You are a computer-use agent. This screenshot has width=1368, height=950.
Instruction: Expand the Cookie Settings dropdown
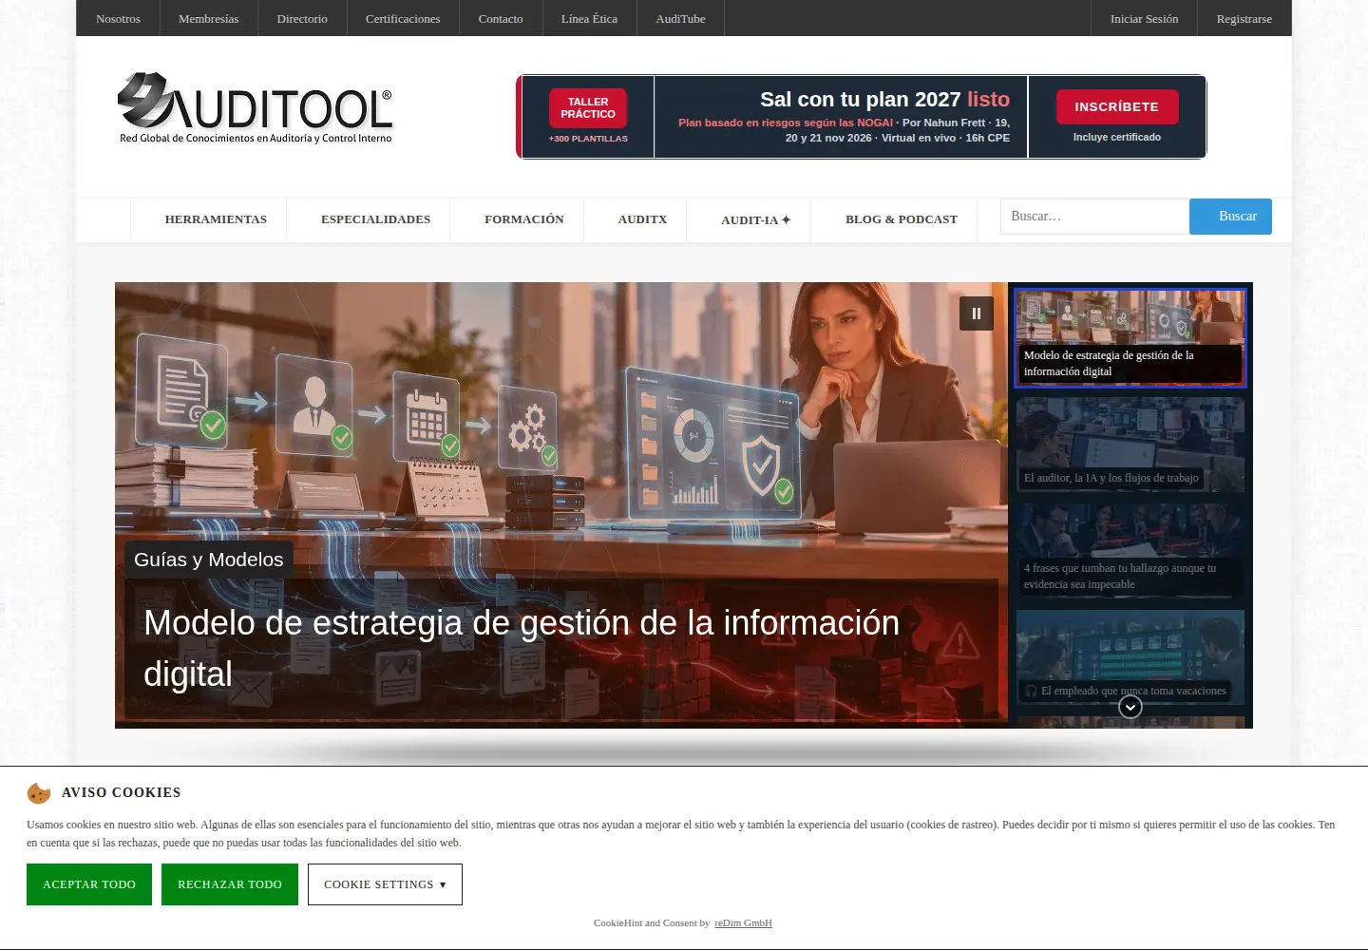(385, 884)
